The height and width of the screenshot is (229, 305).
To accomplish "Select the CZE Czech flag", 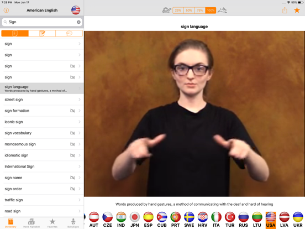I will 107,220.
